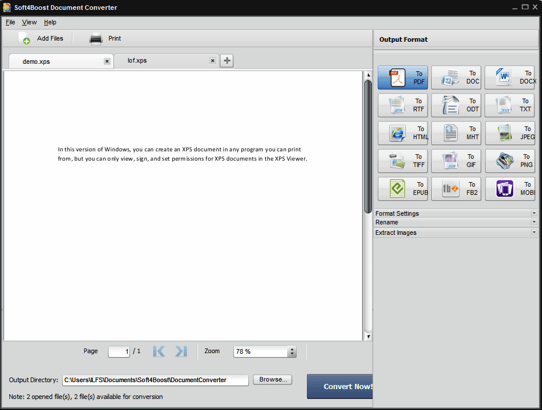The height and width of the screenshot is (410, 542).
Task: Maximize the Soft4Boost window
Action: tap(525, 7)
